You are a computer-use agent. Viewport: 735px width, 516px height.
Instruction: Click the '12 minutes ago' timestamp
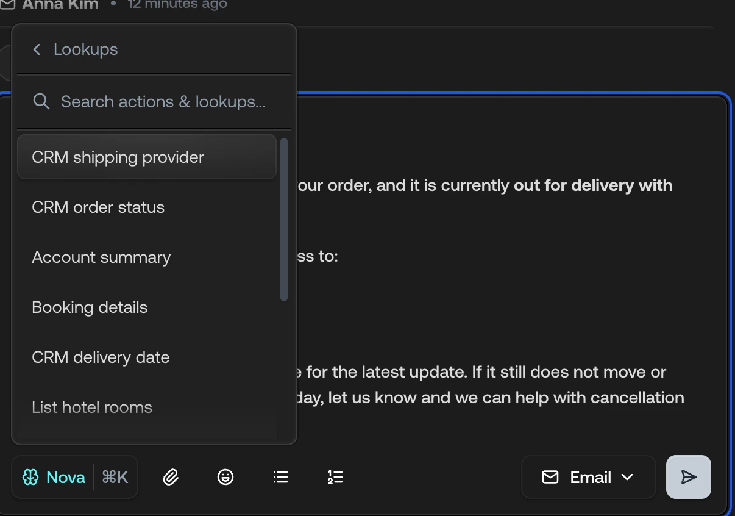point(177,5)
